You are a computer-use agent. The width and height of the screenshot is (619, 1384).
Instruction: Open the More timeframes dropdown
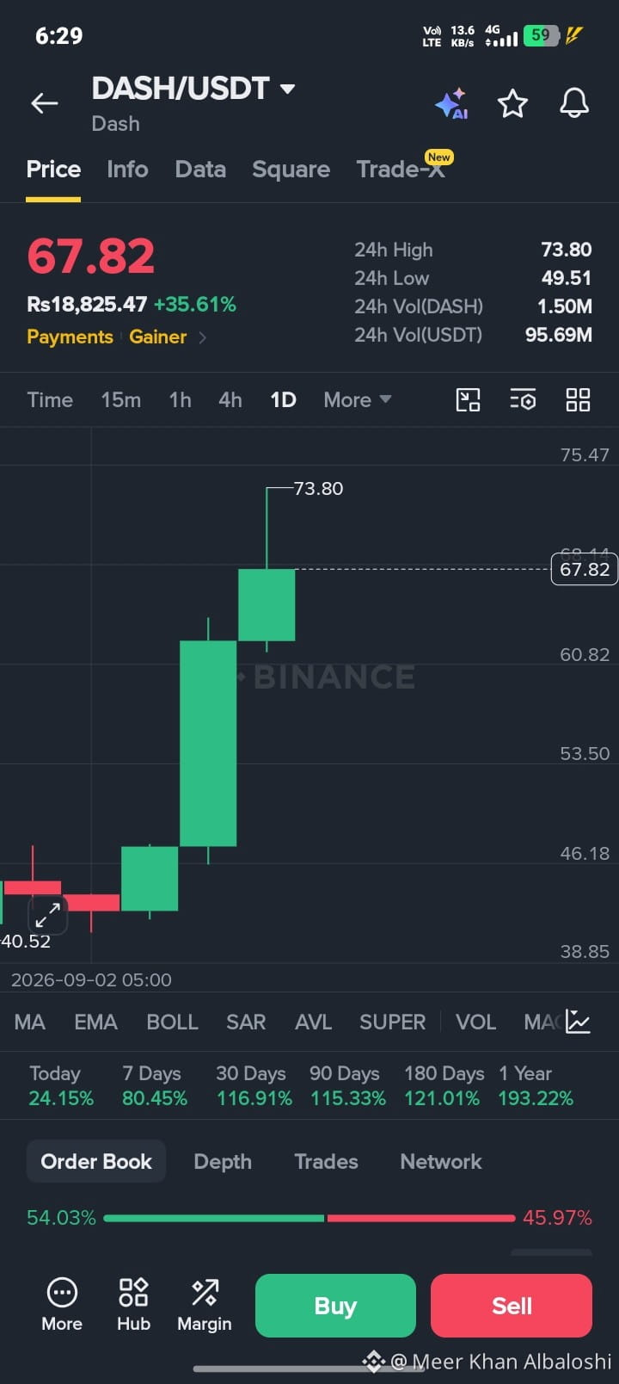click(358, 400)
